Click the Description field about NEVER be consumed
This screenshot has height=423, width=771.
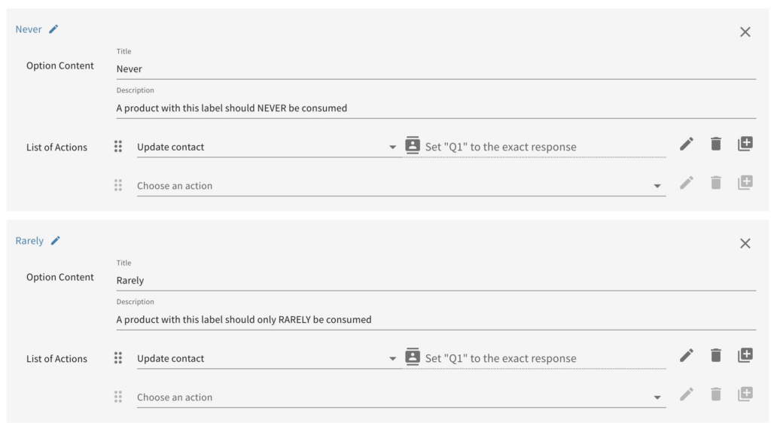[x=435, y=108]
